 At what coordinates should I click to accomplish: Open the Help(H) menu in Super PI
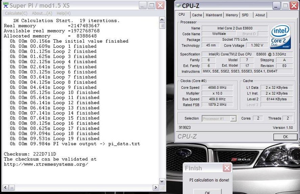click(x=64, y=13)
